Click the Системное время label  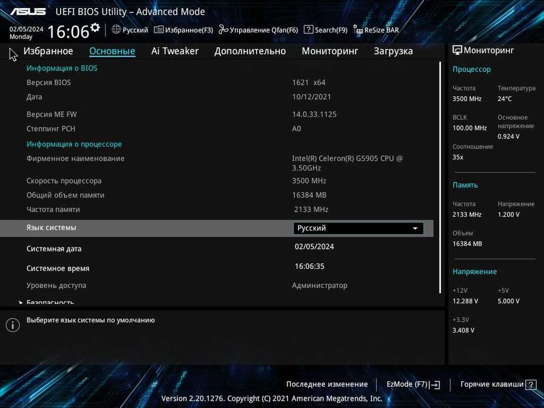(x=58, y=269)
